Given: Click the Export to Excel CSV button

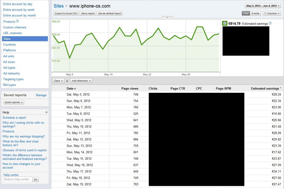Looking at the screenshot, I should pos(66,13).
